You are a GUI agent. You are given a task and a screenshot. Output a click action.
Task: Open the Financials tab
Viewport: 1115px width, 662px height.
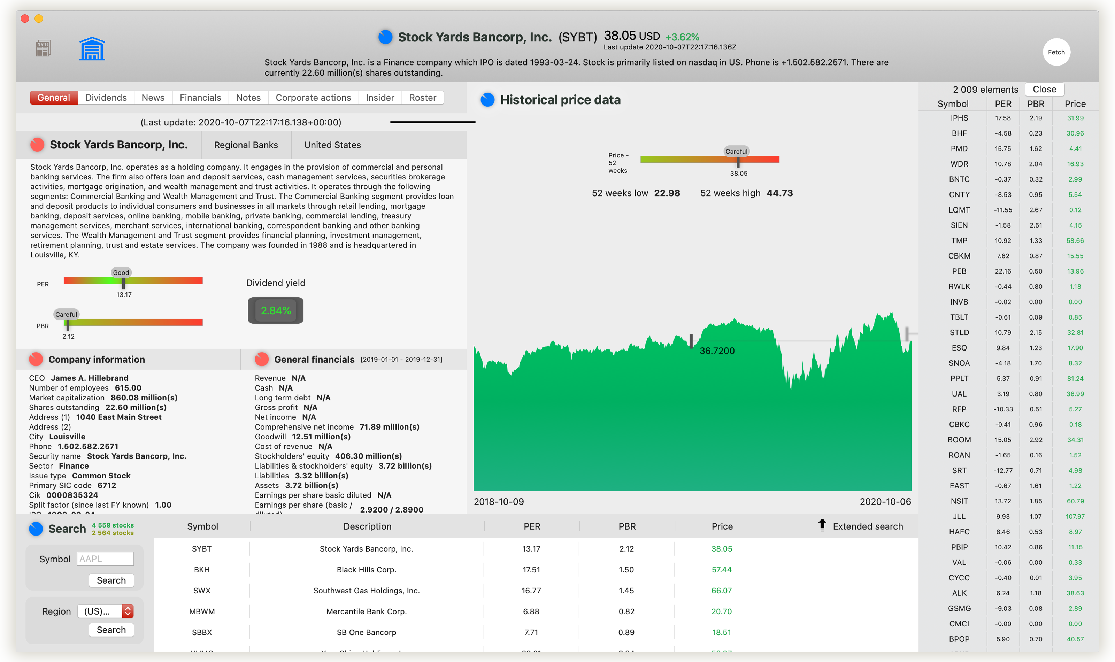pyautogui.click(x=200, y=98)
